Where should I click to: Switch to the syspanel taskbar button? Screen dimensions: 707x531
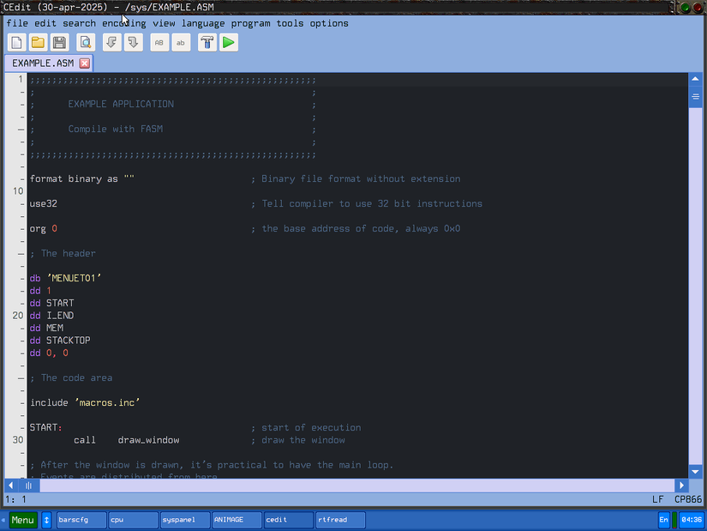185,520
